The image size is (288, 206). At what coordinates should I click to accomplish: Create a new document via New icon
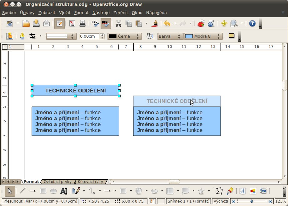[x=10, y=23]
